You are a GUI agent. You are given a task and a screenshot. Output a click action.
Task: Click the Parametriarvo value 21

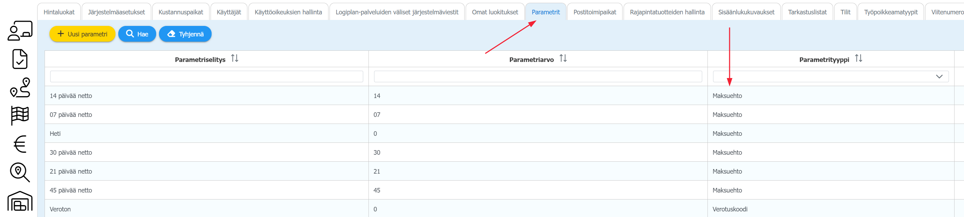point(377,171)
